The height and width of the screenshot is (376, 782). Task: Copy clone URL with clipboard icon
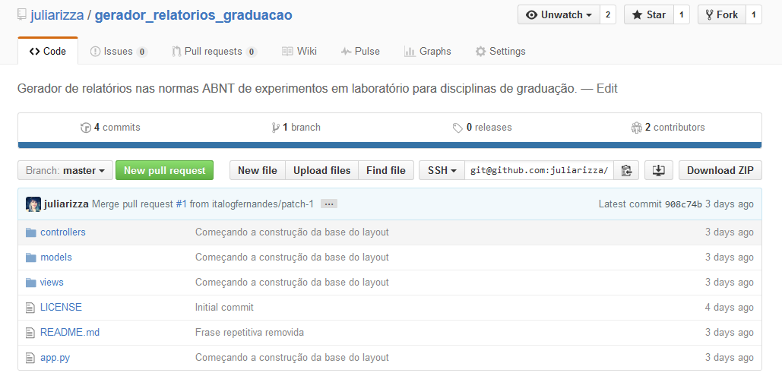626,171
